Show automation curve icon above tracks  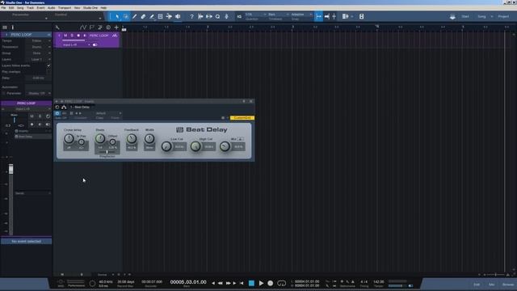point(83,27)
